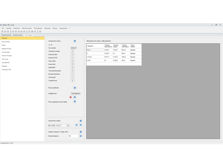This screenshot has height=167, width=223.
Task: Switch to the Memoria eventi tab
Action: coord(18,35)
